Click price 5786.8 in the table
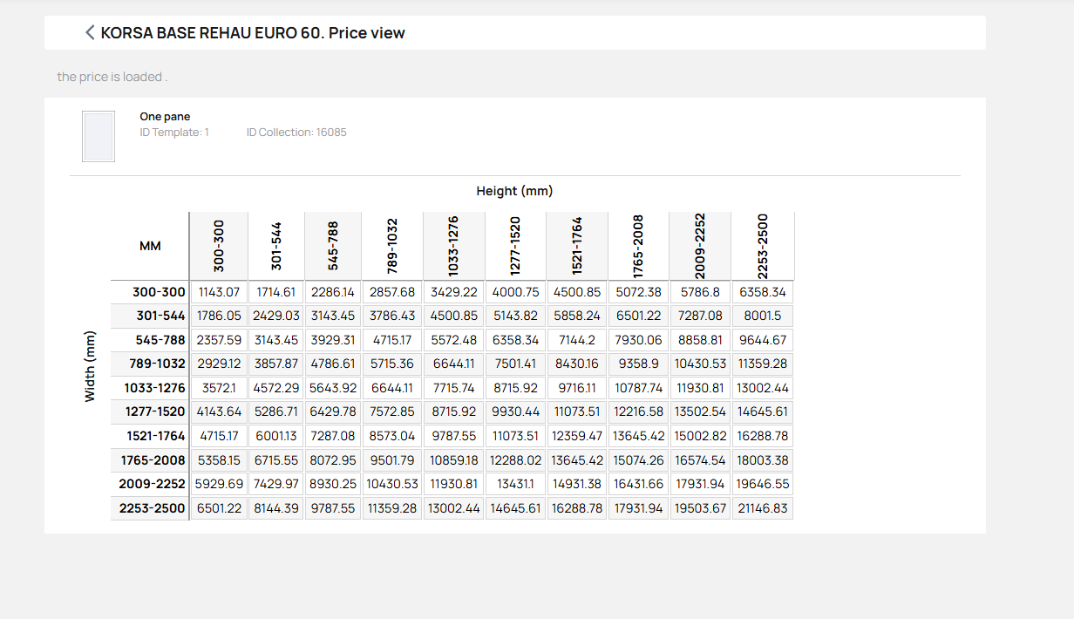Viewport: 1074px width, 619px height. point(700,293)
